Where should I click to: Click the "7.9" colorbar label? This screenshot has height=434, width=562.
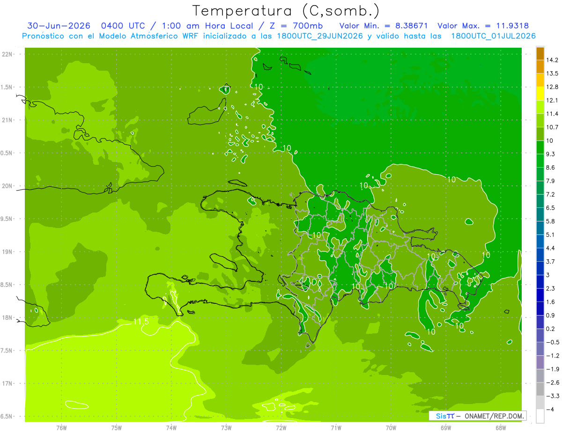[551, 181]
